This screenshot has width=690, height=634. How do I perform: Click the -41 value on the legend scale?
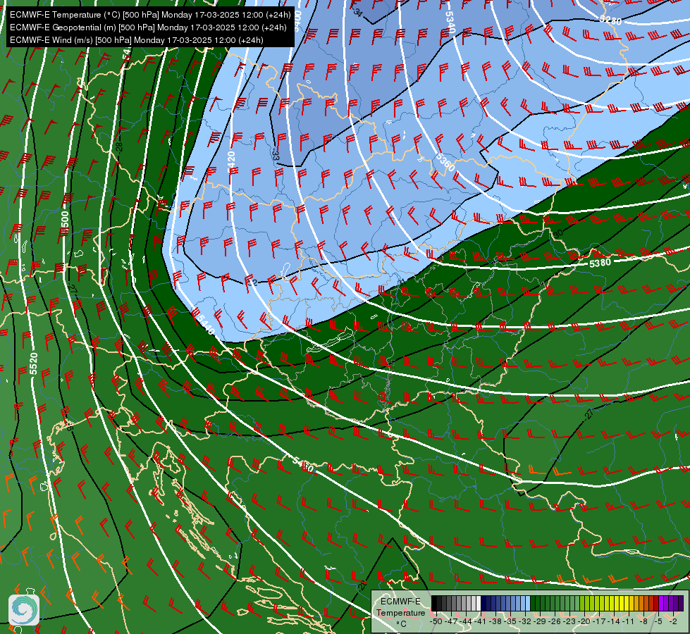pyautogui.click(x=481, y=621)
